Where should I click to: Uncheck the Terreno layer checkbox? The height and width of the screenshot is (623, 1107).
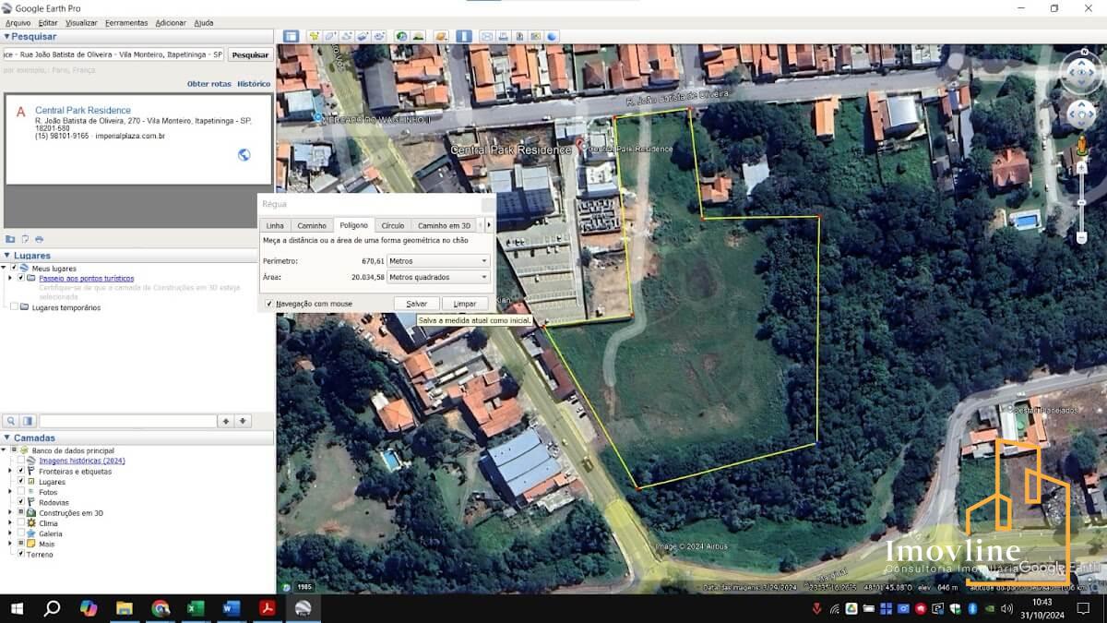[21, 554]
